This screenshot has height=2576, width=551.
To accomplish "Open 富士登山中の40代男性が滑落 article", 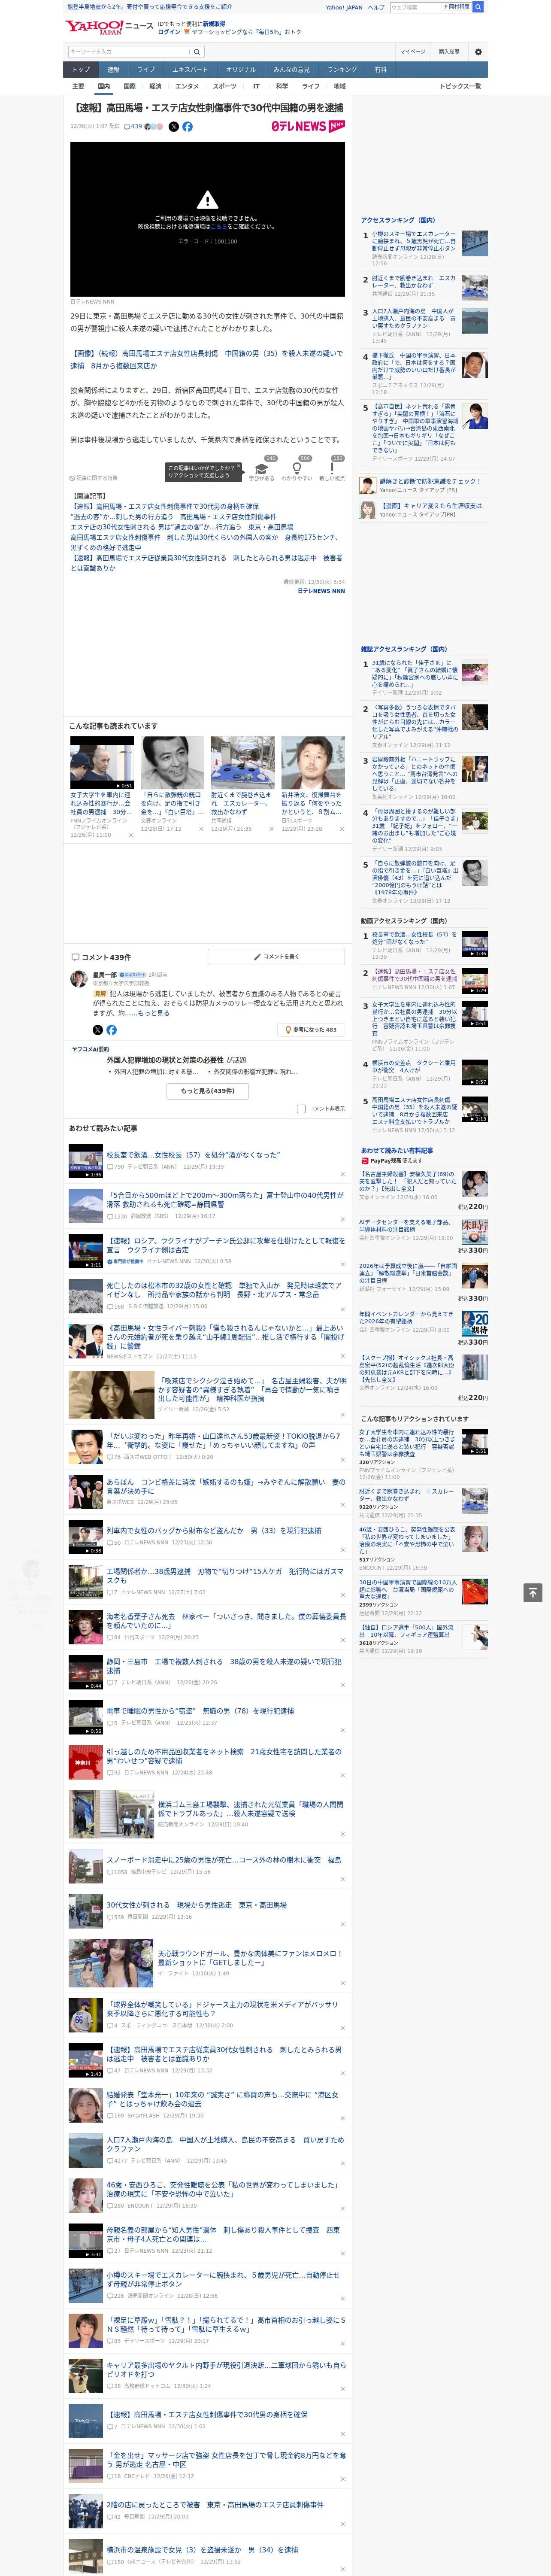I will coord(225,1200).
